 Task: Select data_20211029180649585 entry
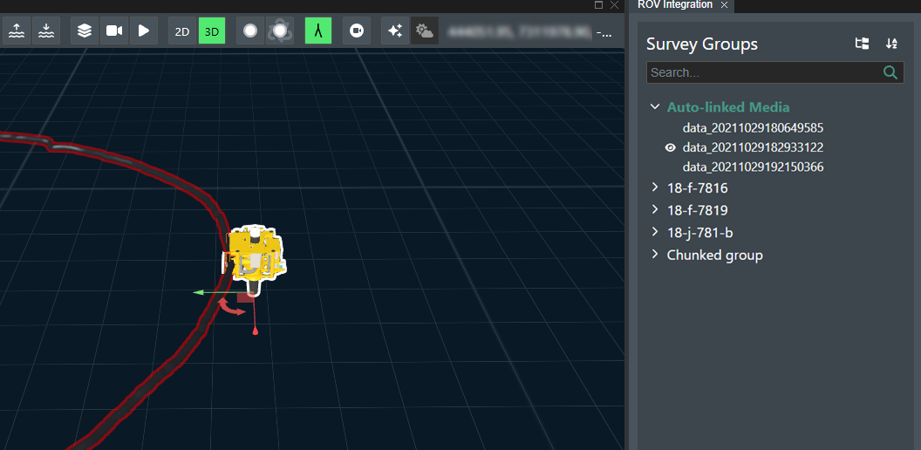(753, 127)
